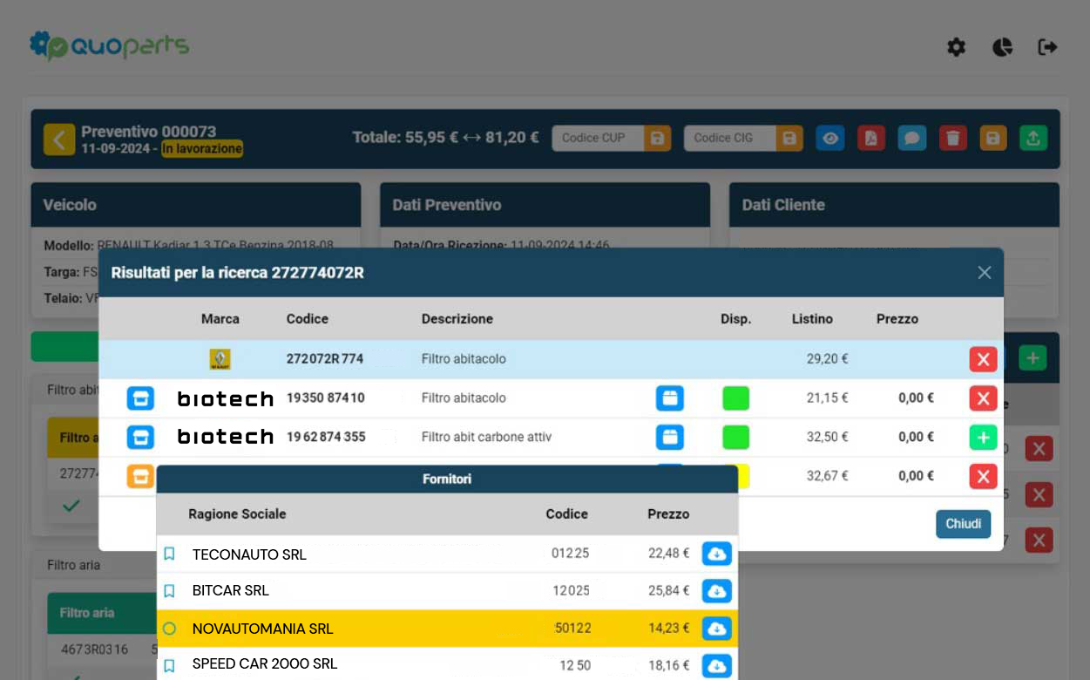Click the Ragione Sociale column header
The width and height of the screenshot is (1090, 680).
[x=237, y=514]
